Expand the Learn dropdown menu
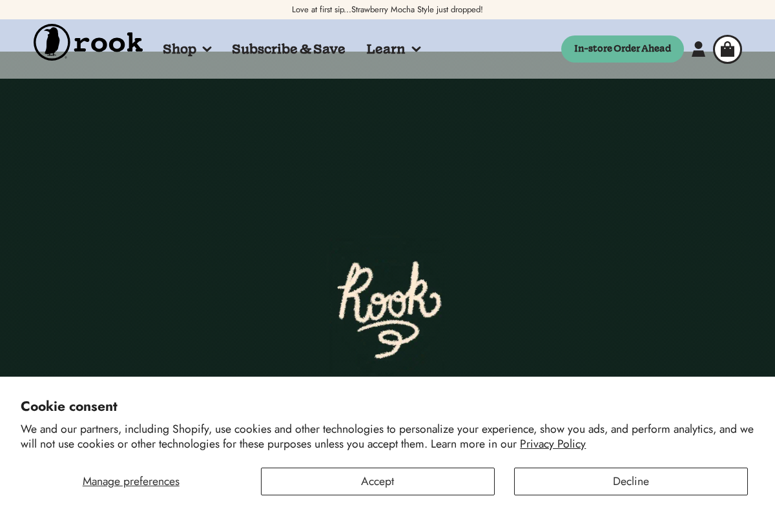The image size is (775, 516). click(x=393, y=49)
